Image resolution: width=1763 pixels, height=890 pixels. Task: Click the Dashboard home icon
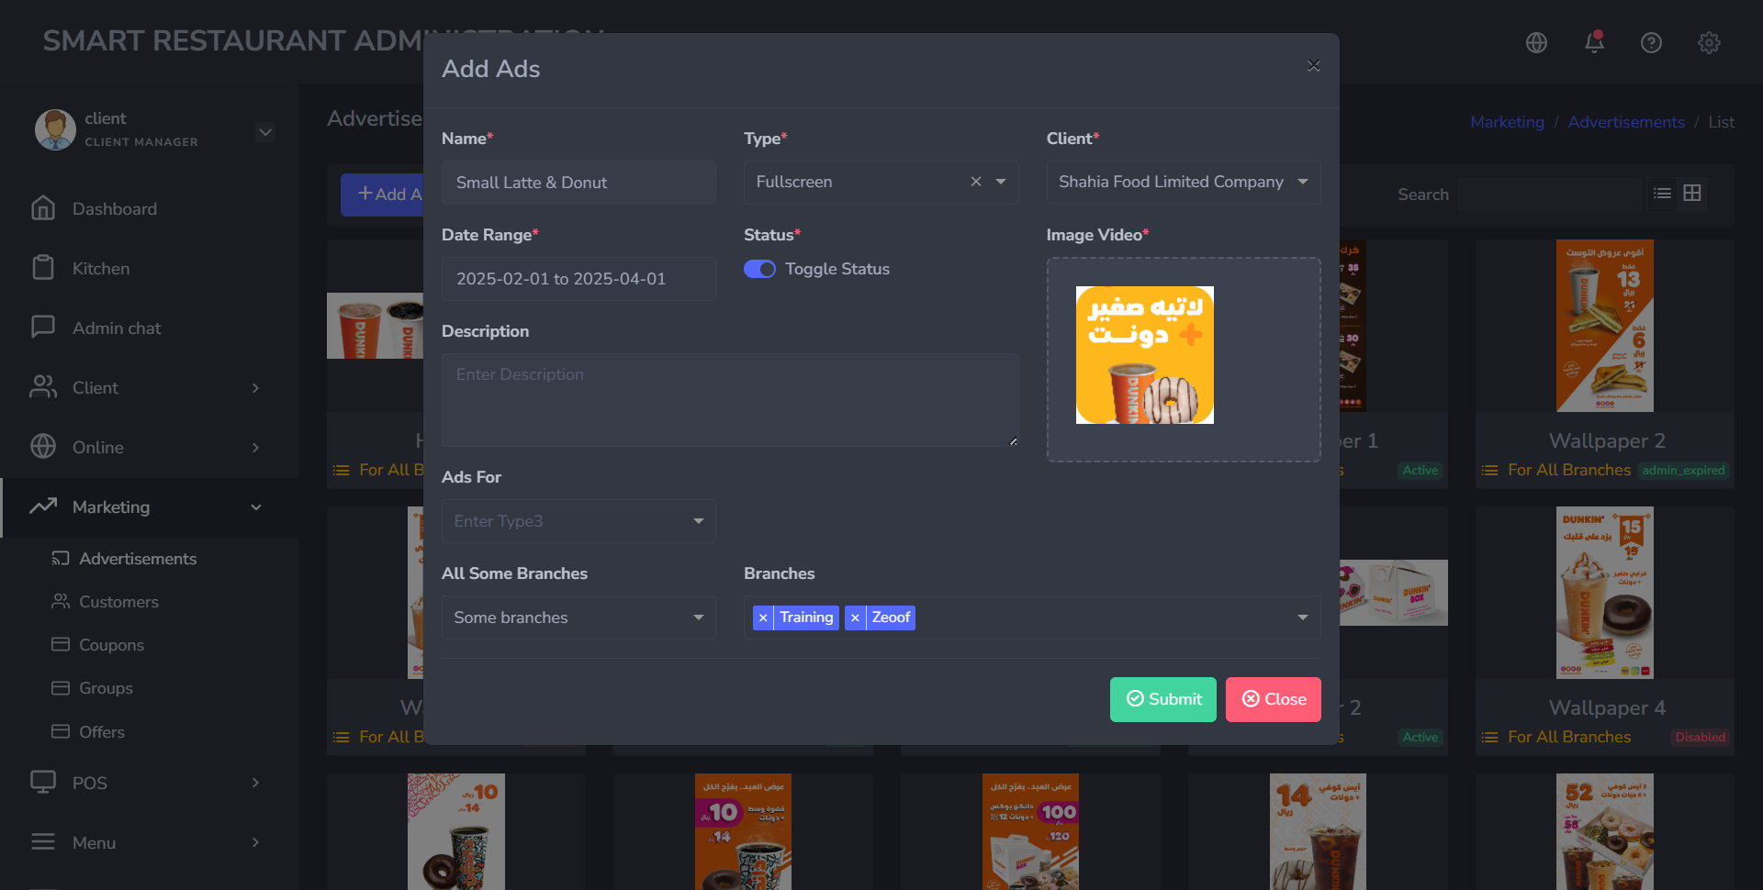click(43, 208)
